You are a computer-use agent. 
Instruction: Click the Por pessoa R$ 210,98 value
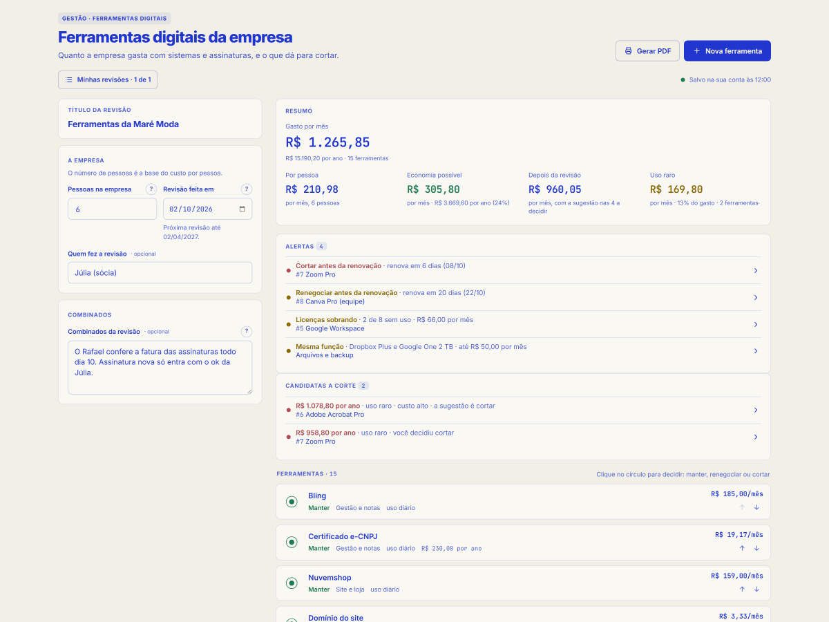312,189
